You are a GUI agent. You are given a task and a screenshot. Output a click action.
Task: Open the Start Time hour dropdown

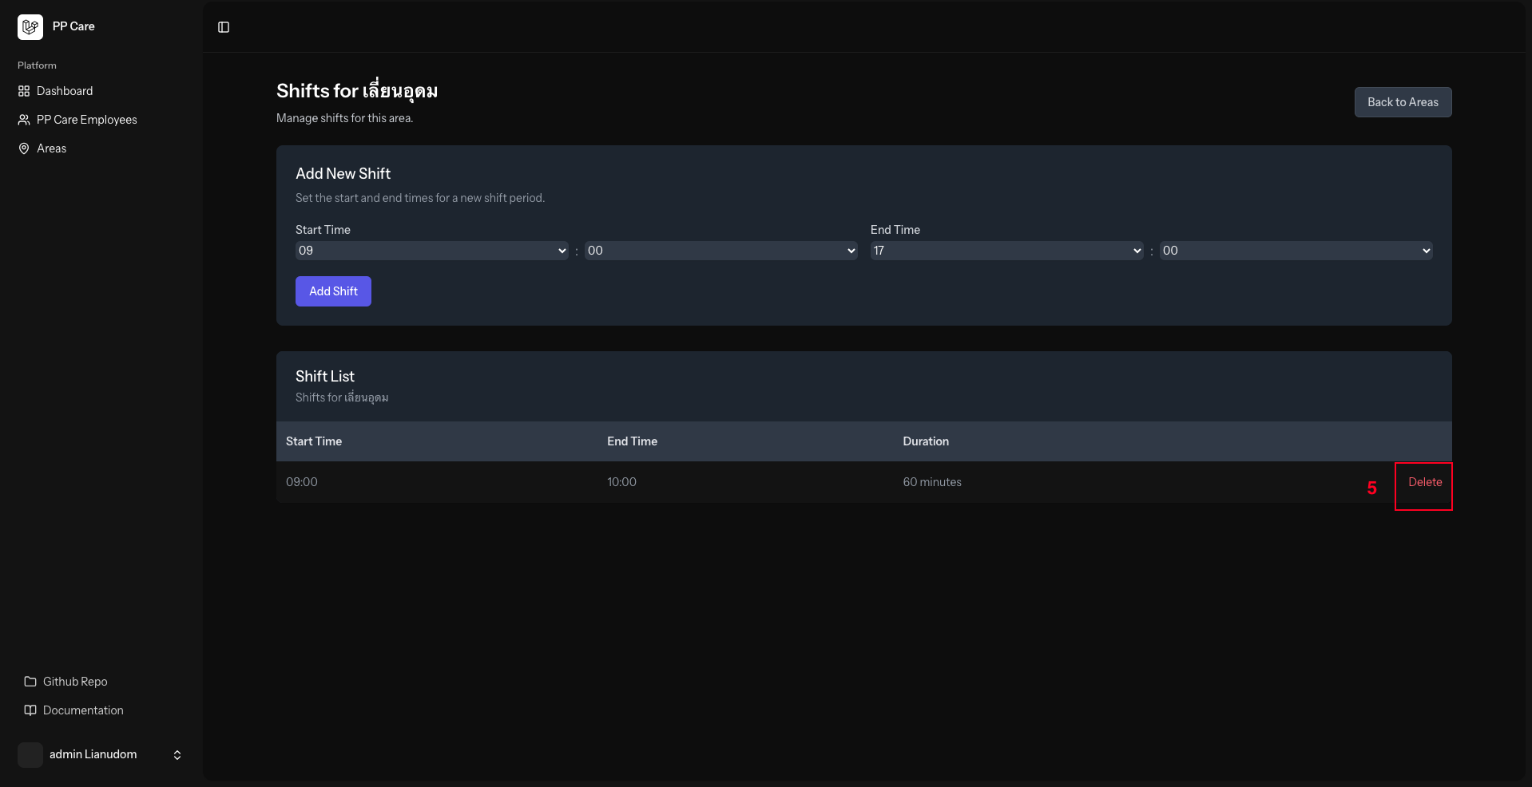[432, 251]
